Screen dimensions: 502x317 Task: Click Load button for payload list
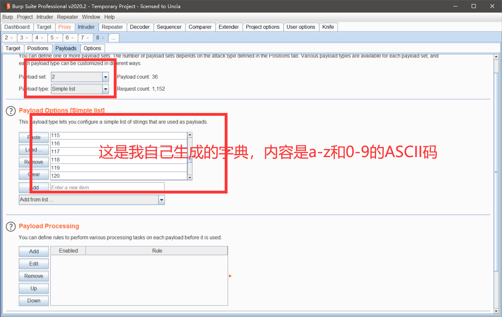(34, 149)
